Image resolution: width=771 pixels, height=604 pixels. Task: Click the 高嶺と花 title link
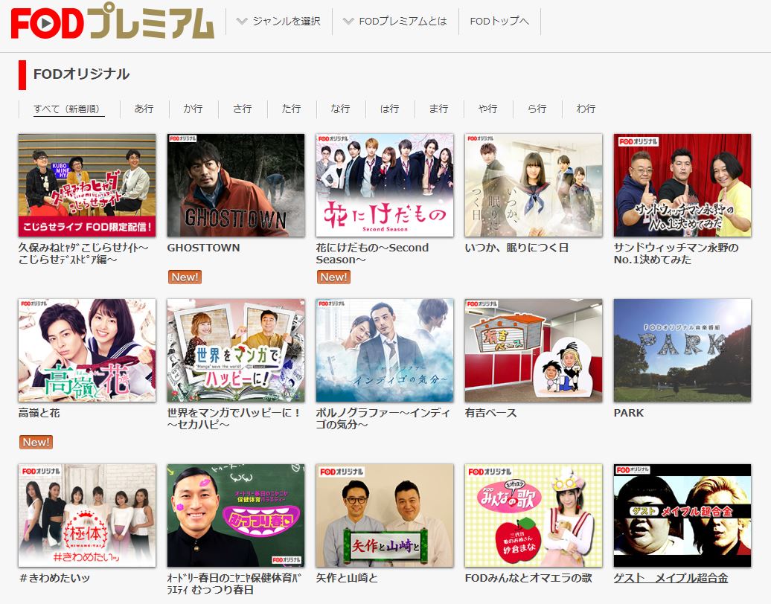coord(39,413)
